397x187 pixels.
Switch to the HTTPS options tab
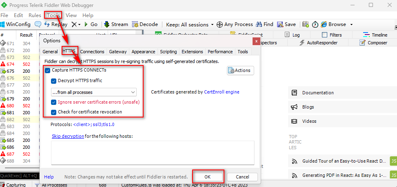click(x=69, y=51)
